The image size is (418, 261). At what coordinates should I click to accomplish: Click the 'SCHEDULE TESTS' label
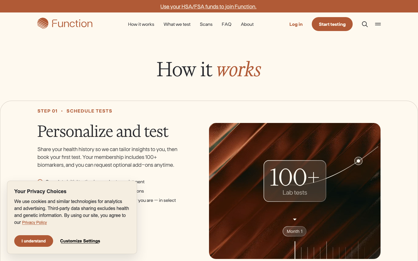coord(89,111)
